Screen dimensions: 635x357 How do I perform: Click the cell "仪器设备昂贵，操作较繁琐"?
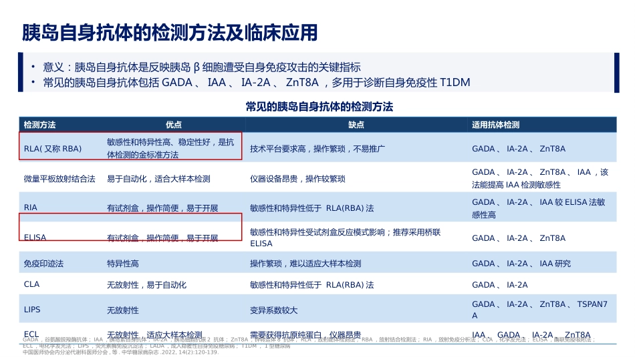pos(297,179)
